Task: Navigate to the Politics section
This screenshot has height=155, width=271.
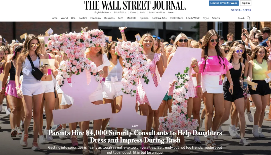Action: coord(83,18)
